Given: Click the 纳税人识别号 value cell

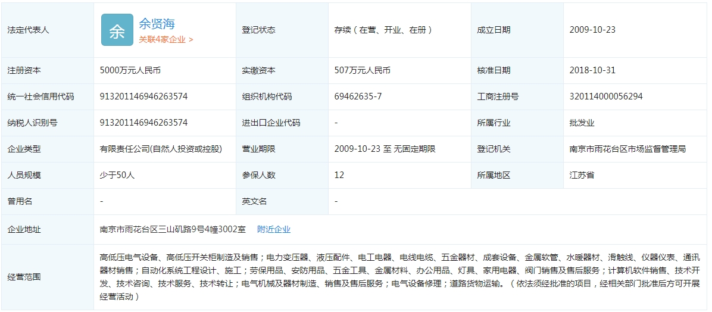Looking at the screenshot, I should tap(143, 123).
